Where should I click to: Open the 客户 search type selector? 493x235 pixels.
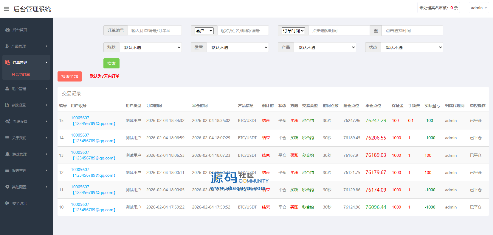pyautogui.click(x=204, y=31)
